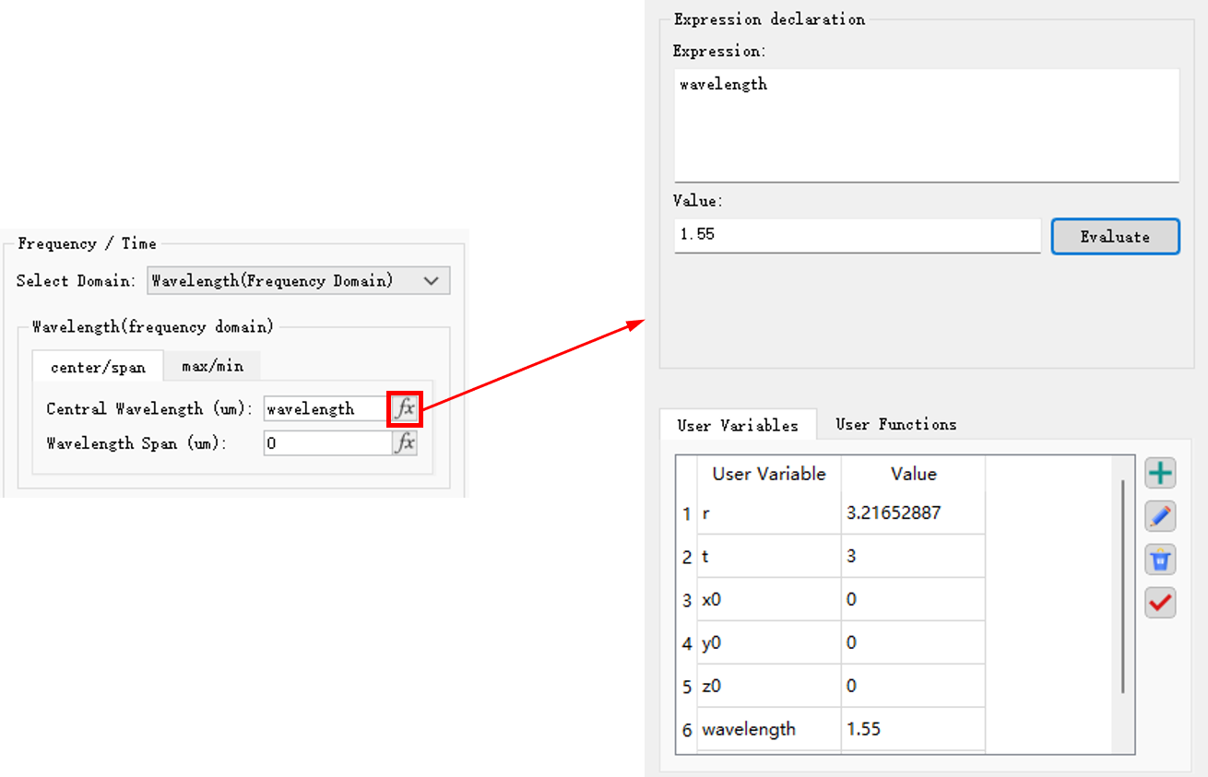Select the 'y0' user variable row
This screenshot has width=1208, height=777.
coord(830,643)
